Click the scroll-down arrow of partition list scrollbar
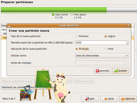This screenshot has height=103, width=137. (136, 76)
